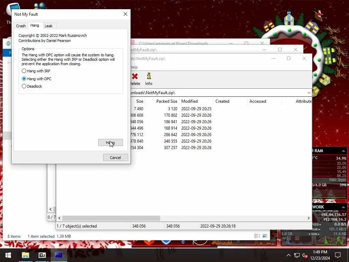Image resolution: width=349 pixels, height=262 pixels.
Task: Select the Hang with DPC option
Action: (x=36, y=79)
